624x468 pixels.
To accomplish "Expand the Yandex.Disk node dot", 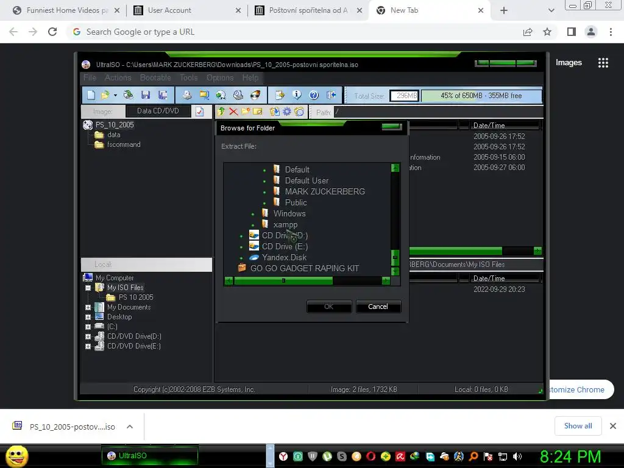I will 241,258.
